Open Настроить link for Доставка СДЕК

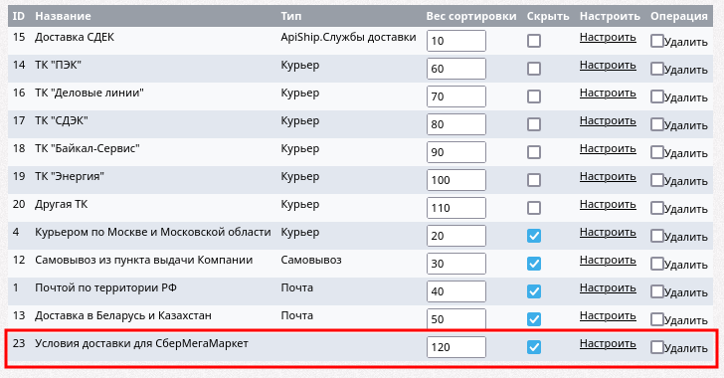tap(608, 38)
